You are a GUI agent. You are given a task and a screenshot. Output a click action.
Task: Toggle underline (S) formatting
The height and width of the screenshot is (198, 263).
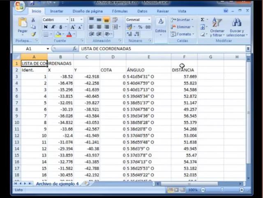pyautogui.click(x=61, y=27)
